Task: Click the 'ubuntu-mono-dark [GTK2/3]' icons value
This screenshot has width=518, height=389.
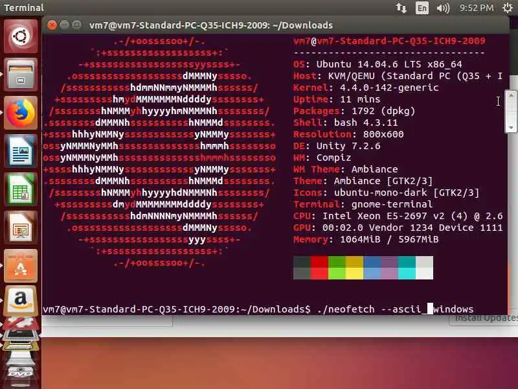Action: (x=407, y=193)
